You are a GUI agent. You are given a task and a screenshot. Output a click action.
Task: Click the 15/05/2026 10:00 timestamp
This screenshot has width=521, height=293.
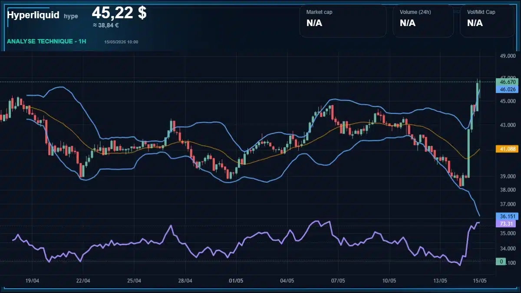click(121, 42)
